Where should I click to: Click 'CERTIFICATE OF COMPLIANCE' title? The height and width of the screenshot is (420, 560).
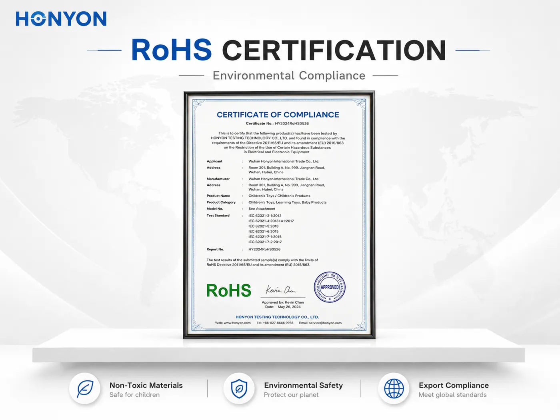coord(278,115)
